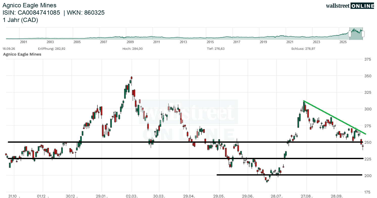Click the 2021 year label in the navigator
The height and width of the screenshot is (198, 377).
290,42
